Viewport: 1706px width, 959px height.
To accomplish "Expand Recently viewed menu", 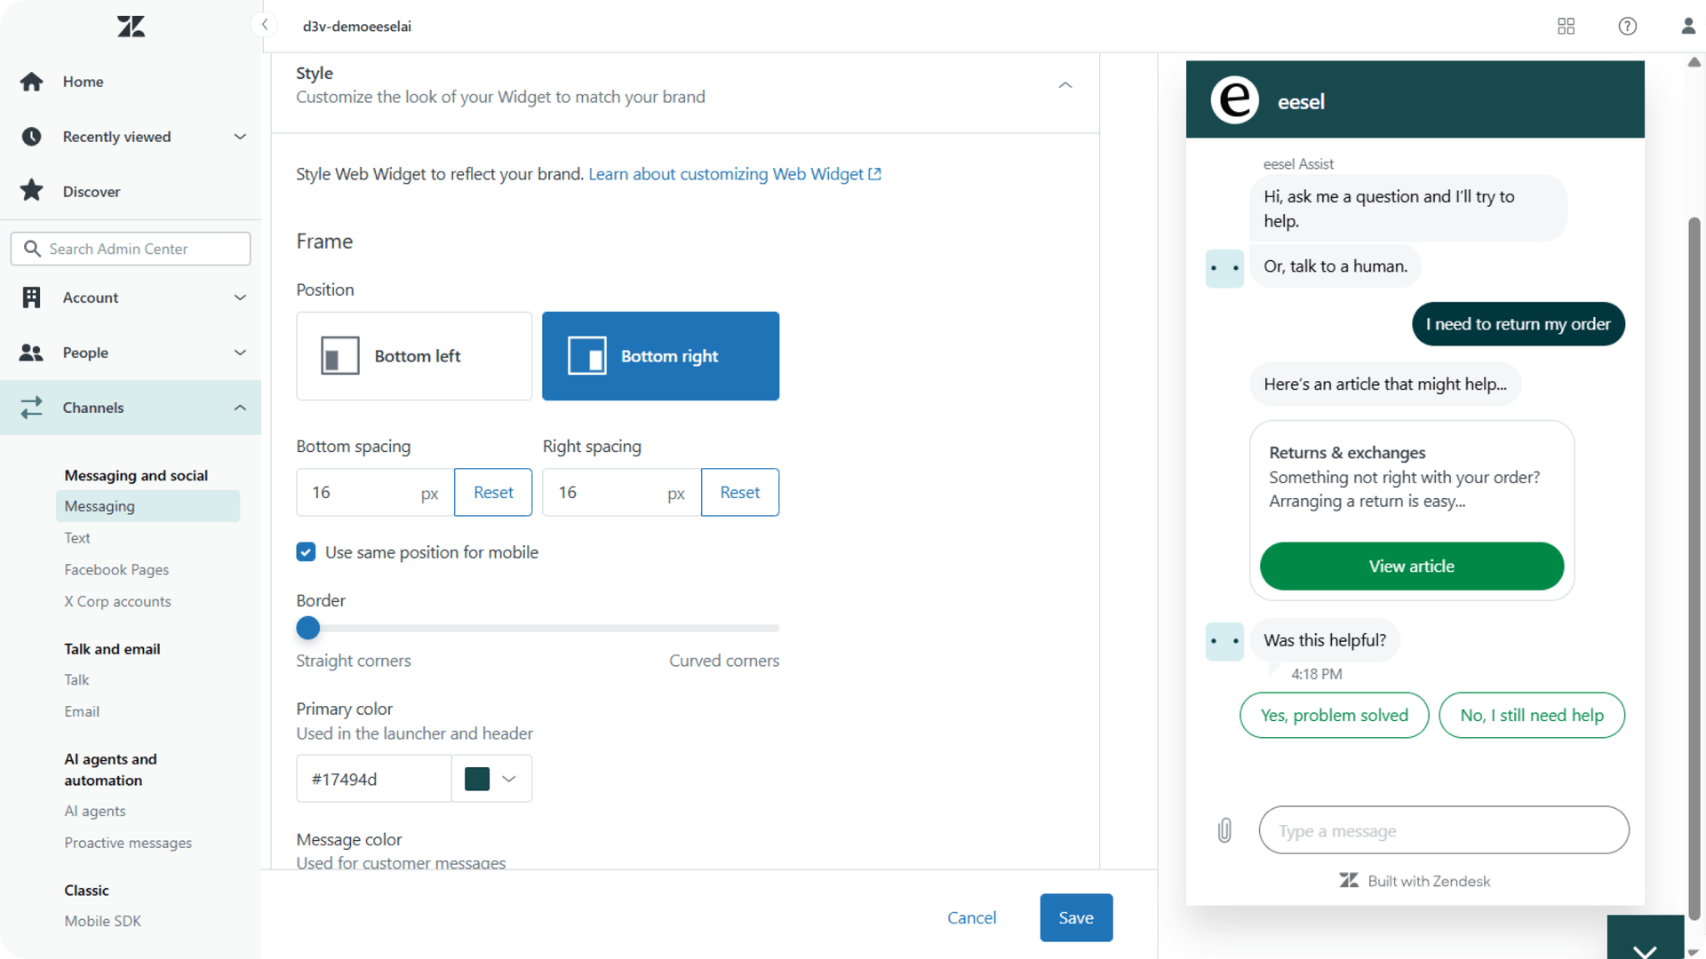I will (x=240, y=137).
